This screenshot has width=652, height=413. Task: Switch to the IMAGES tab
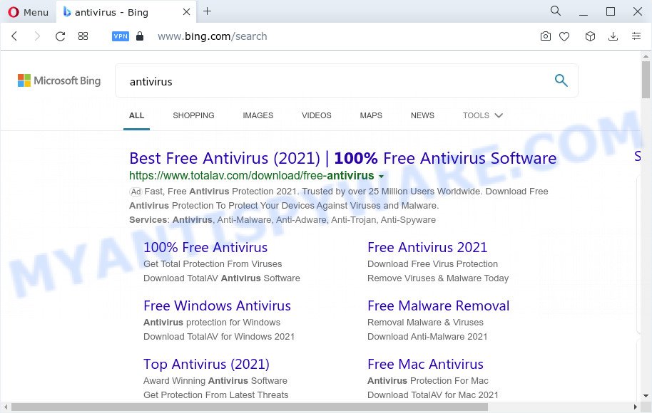tap(258, 115)
